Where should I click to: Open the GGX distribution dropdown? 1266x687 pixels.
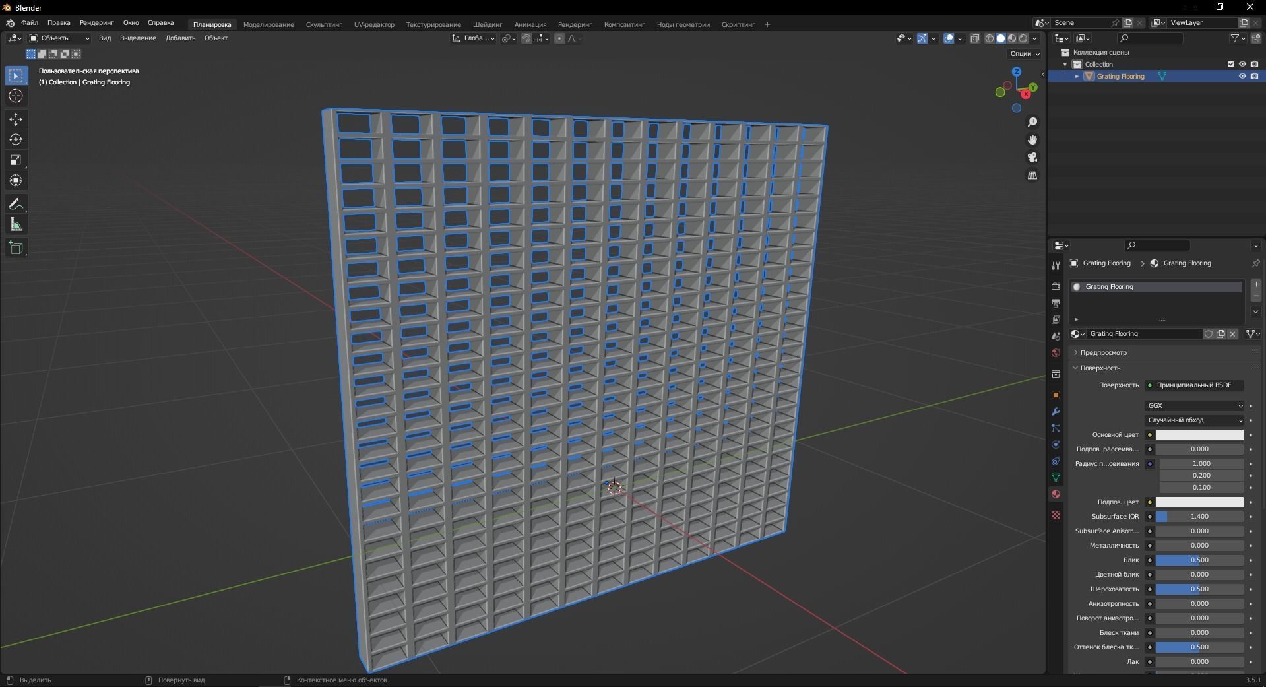[1195, 406]
